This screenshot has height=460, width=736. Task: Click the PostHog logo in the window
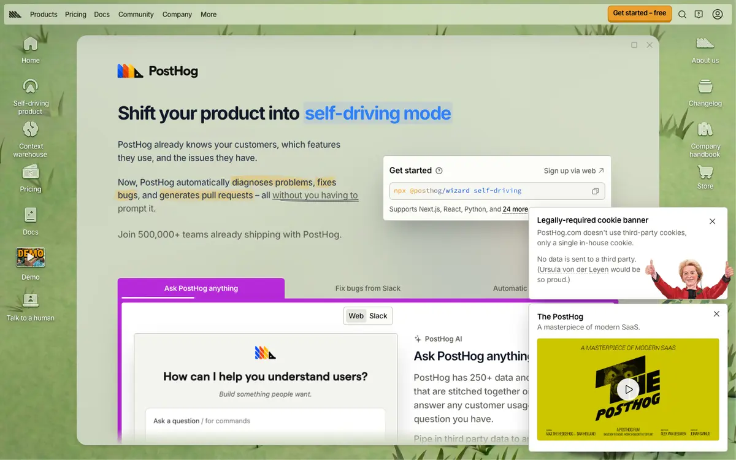tap(158, 71)
